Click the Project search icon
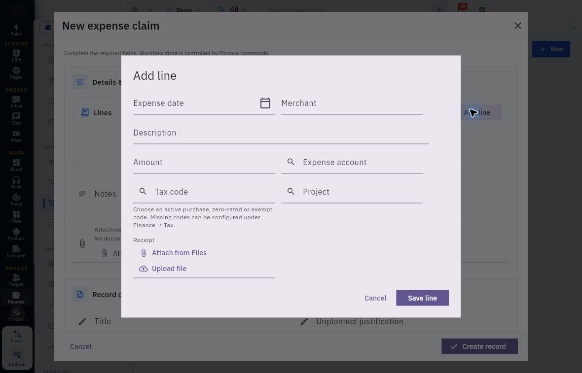Screen dimensions: 582x373 291,191
